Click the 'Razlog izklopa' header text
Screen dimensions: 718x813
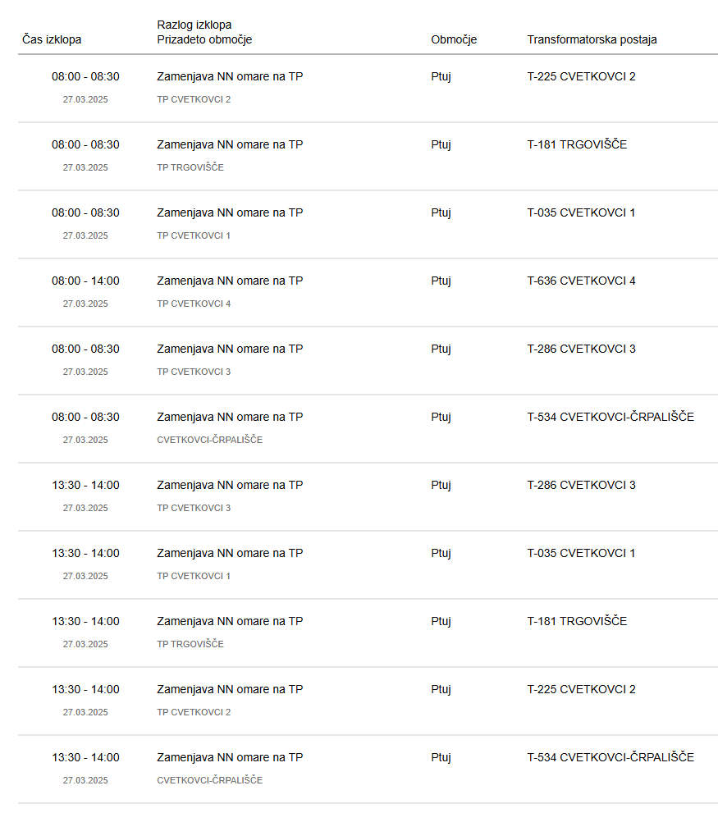click(194, 25)
